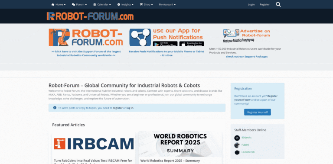Open check out our Support Packages link
Screen dimensions: 333x164
247,57
